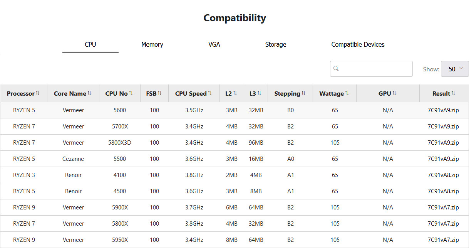
Task: Sort by CPU Speed arrows icon
Action: tap(210, 93)
